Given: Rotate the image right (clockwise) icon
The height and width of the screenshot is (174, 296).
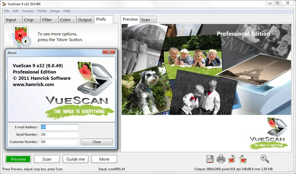Looking at the screenshot, I should pos(243,159).
